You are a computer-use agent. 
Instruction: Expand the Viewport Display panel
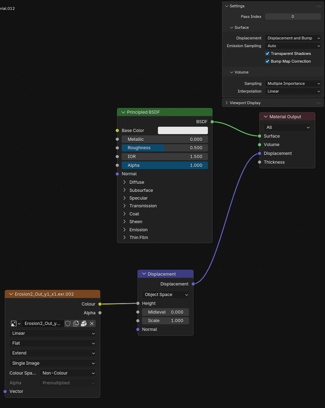227,103
